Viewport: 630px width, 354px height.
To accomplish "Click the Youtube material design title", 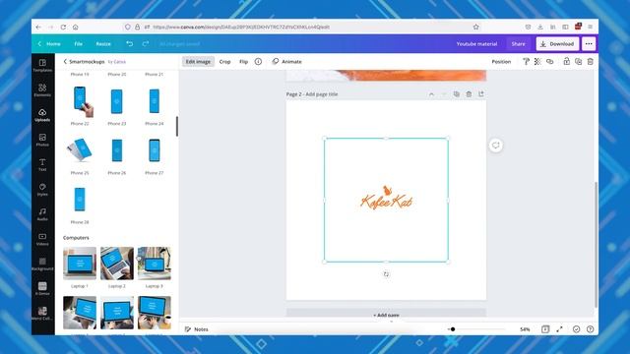I will (x=476, y=43).
